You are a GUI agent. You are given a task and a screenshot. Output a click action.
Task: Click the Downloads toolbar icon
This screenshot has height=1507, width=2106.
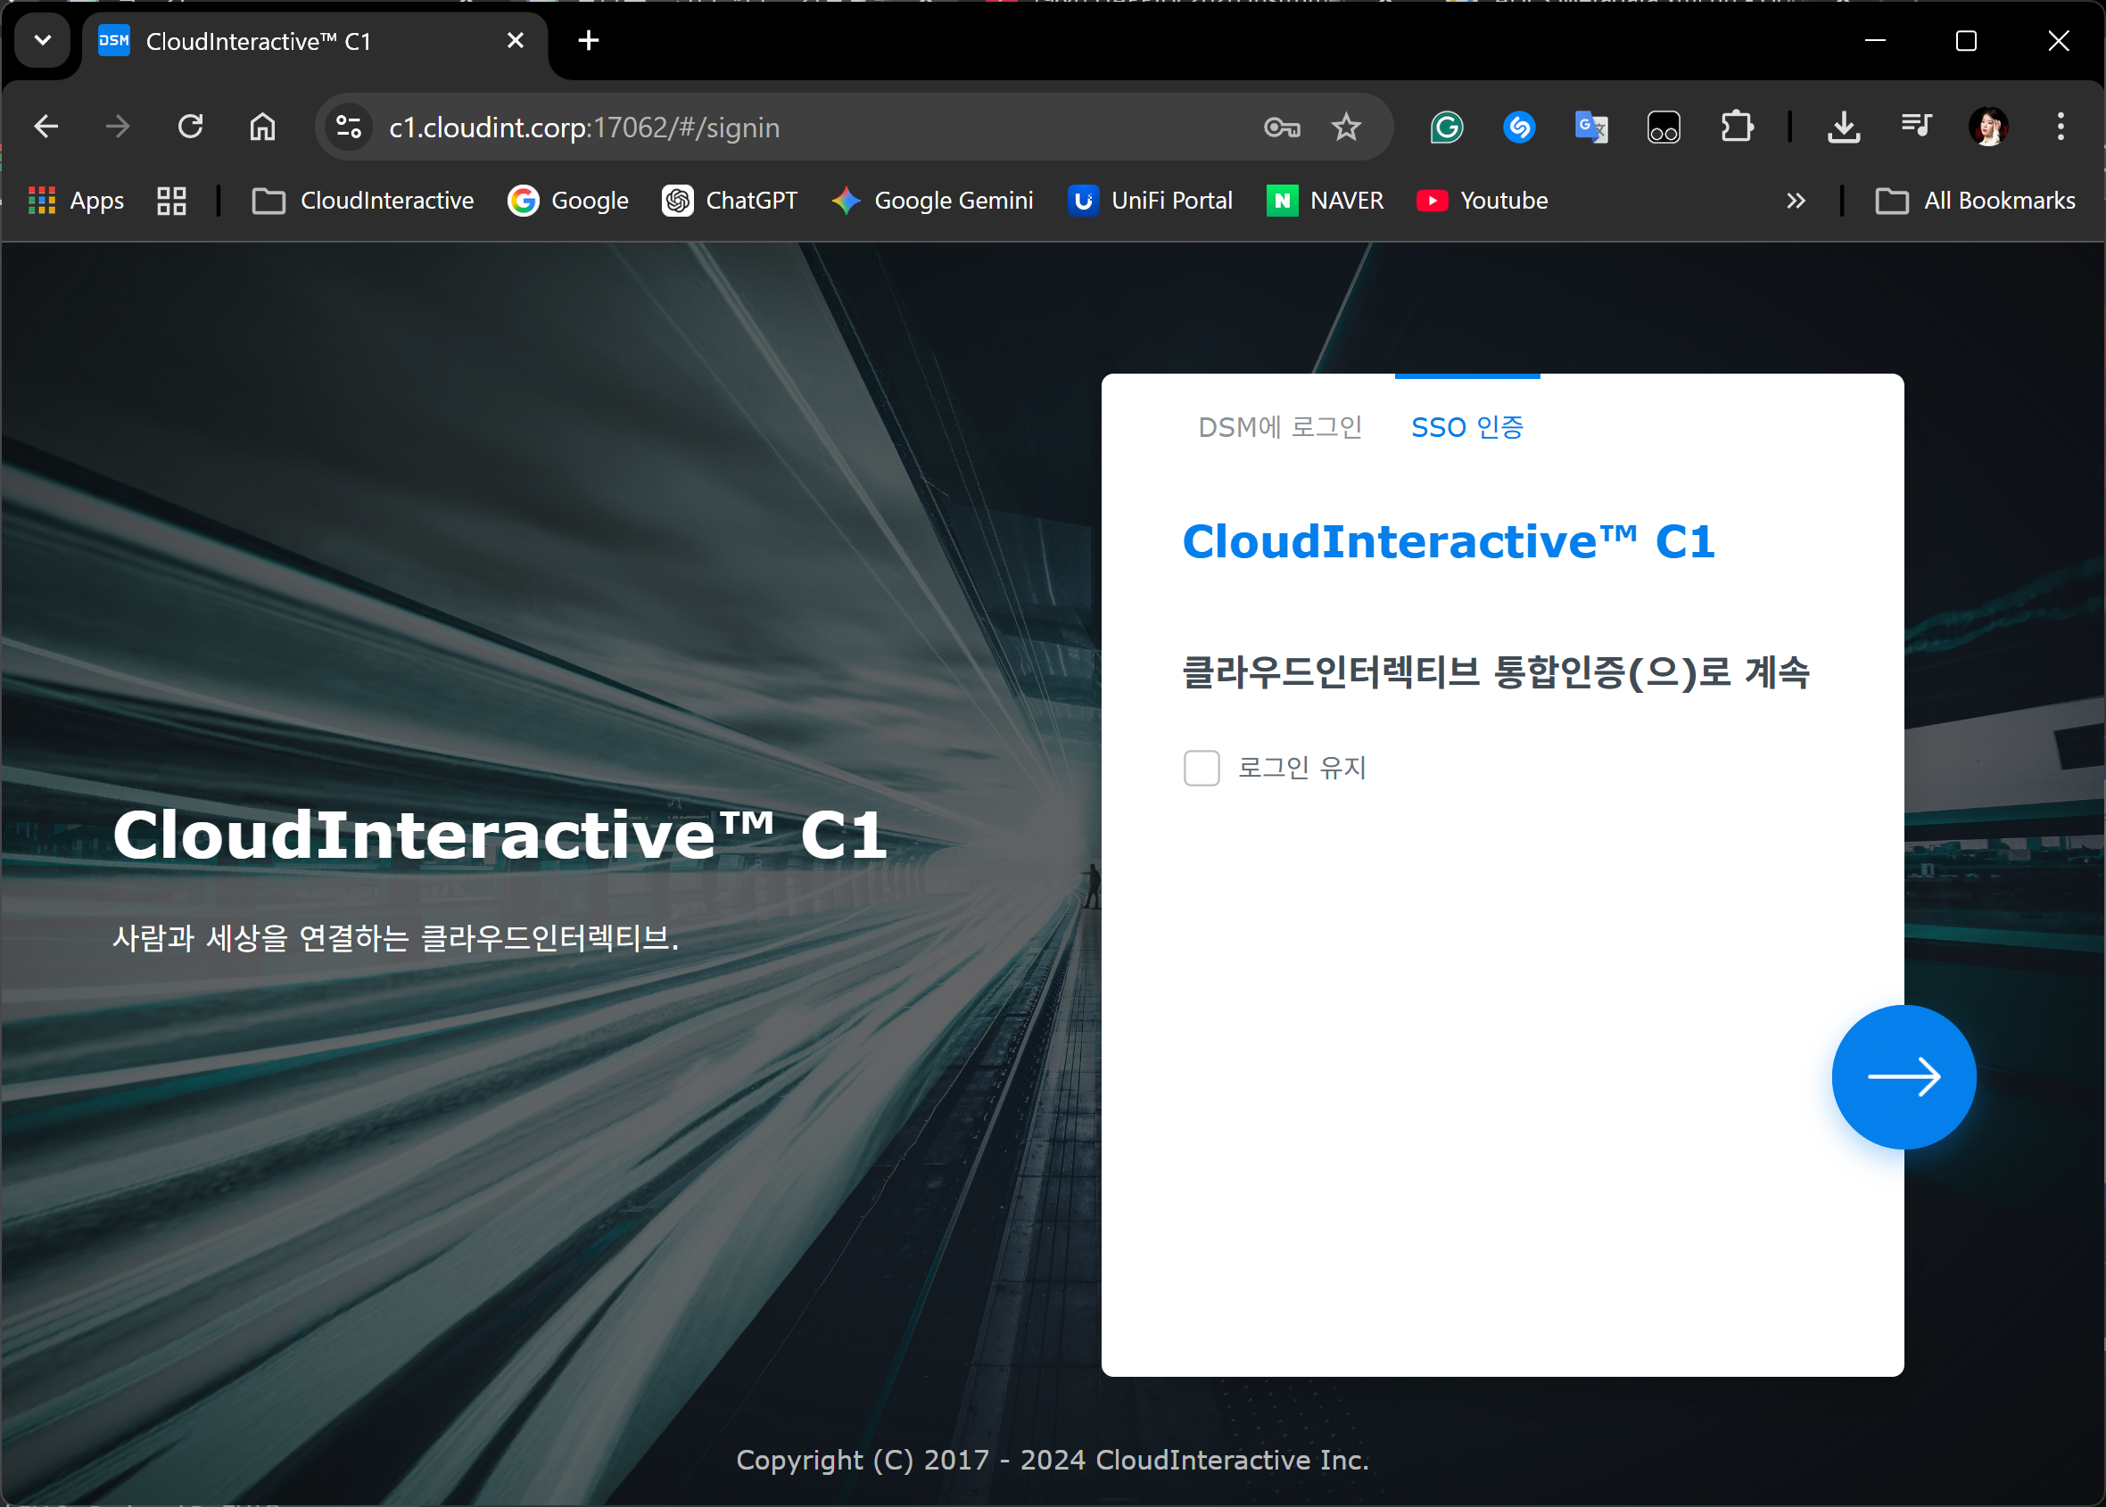[x=1844, y=128]
